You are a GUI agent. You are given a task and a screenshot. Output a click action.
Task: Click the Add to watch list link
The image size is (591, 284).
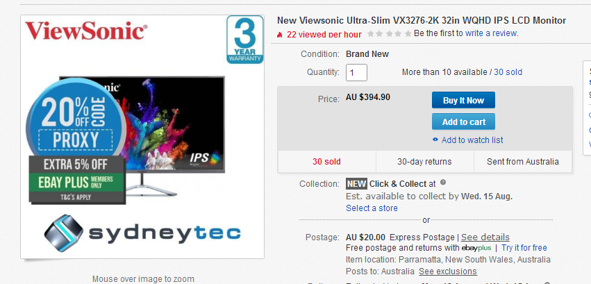(x=472, y=140)
